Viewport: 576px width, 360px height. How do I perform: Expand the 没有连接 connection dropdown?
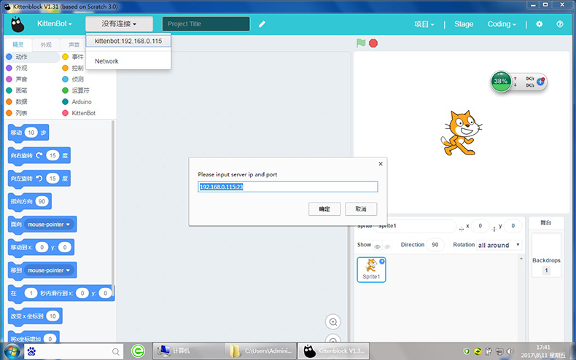(x=119, y=24)
